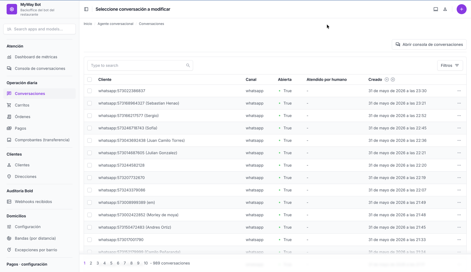Image resolution: width=471 pixels, height=272 pixels.
Task: Go to pagination page 3
Action: pos(98,263)
